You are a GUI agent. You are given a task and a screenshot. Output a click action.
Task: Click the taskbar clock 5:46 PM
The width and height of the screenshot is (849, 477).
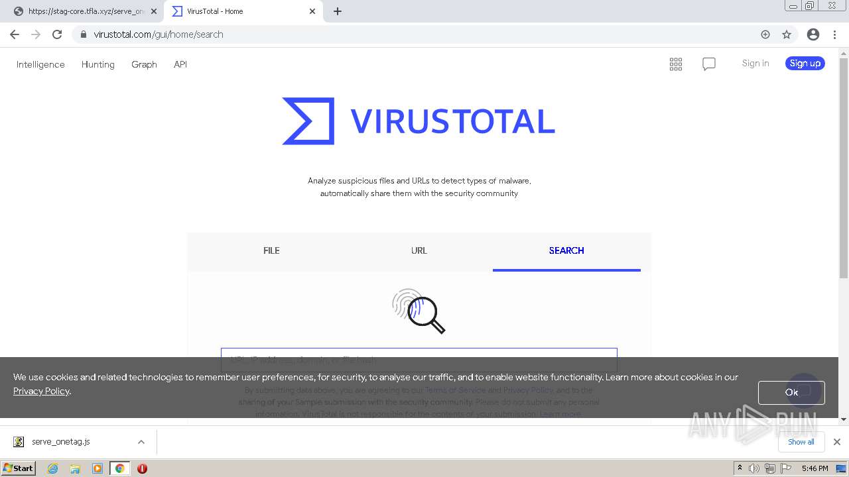click(x=815, y=468)
